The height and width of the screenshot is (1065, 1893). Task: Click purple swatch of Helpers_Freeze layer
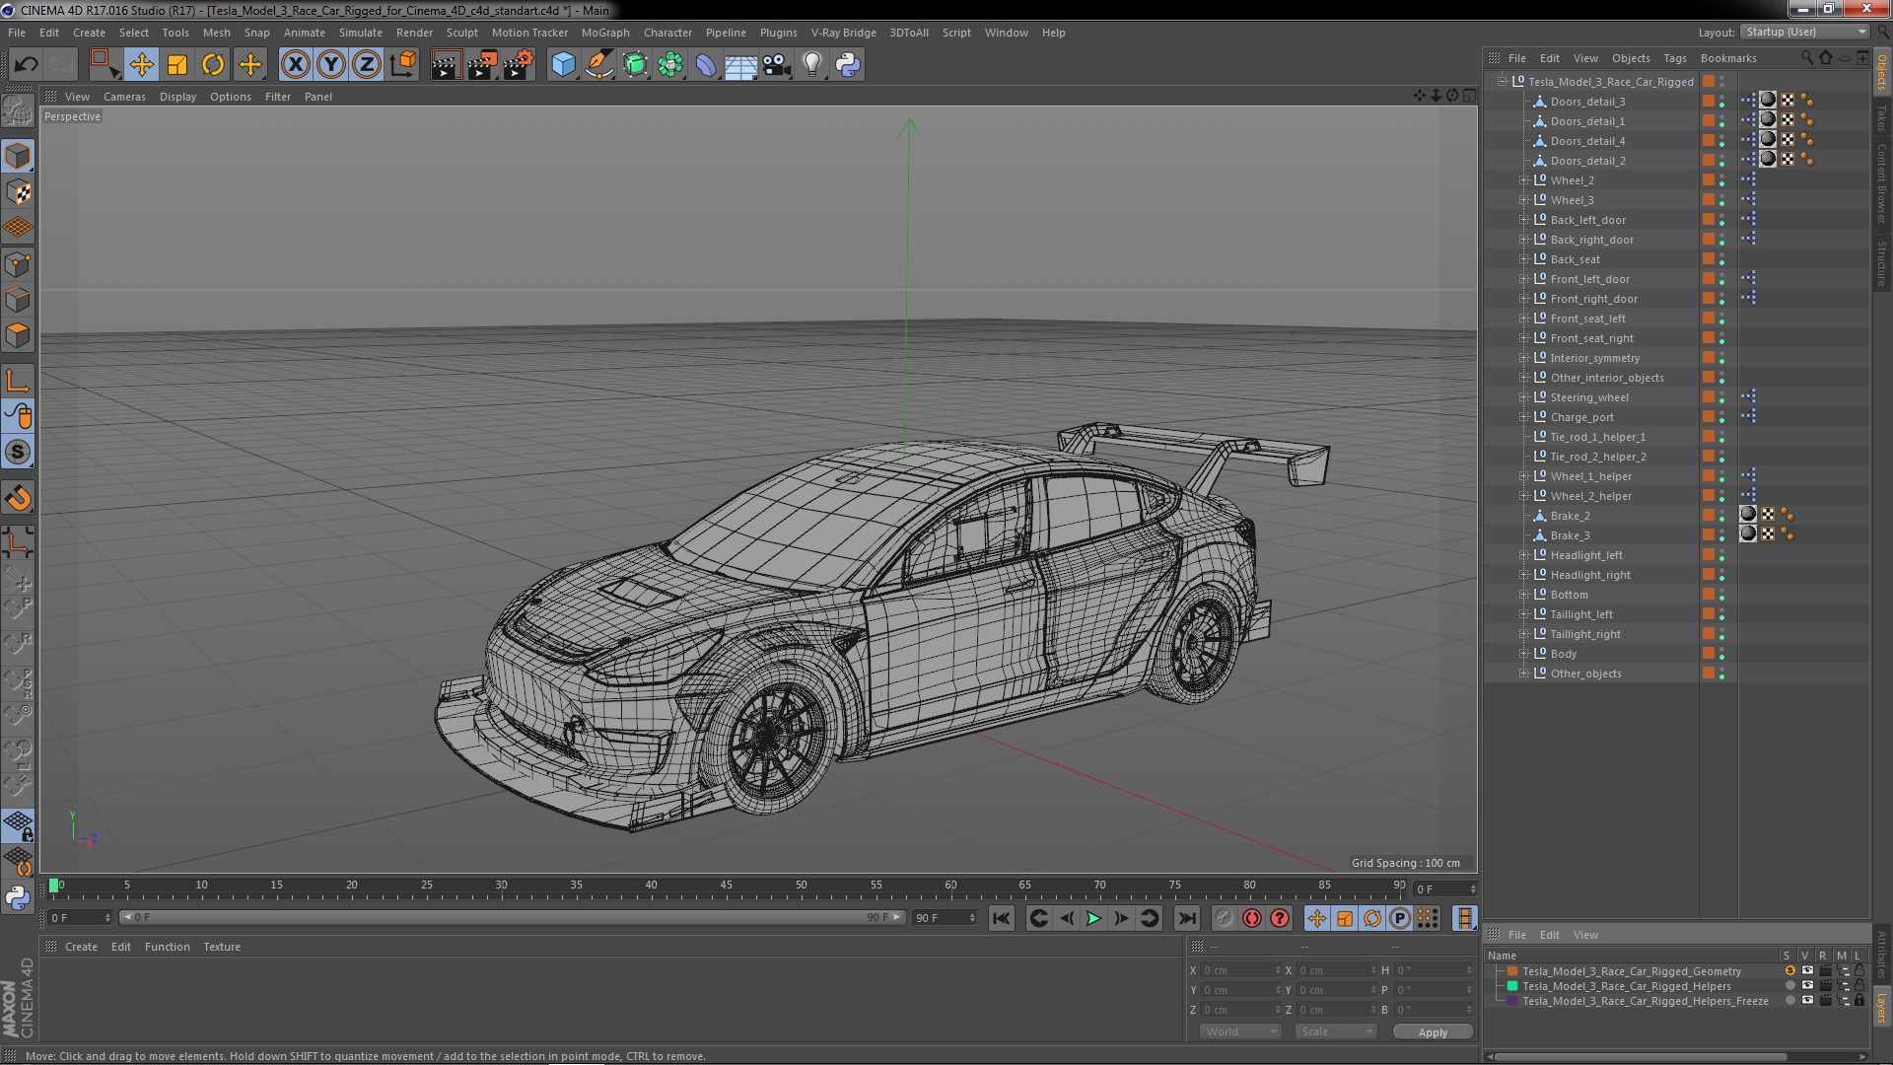click(x=1511, y=1001)
